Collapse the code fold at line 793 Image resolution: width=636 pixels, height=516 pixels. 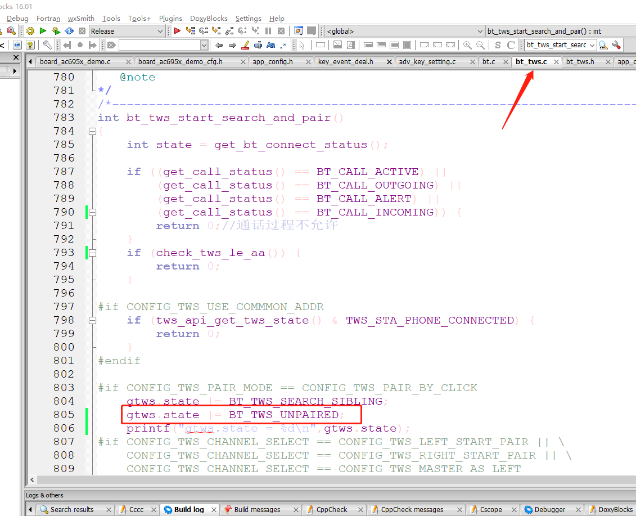[92, 253]
